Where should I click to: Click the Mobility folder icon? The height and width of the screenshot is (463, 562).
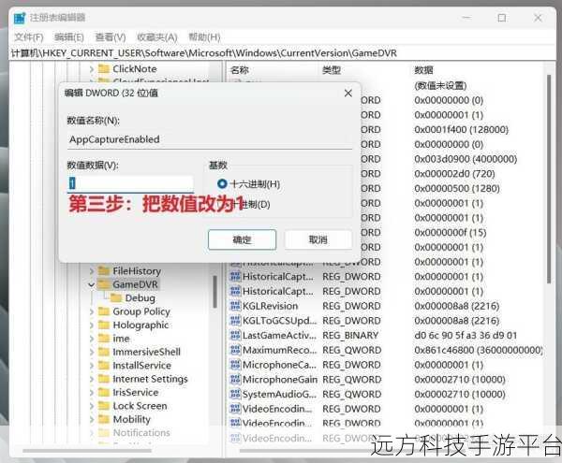pos(104,419)
